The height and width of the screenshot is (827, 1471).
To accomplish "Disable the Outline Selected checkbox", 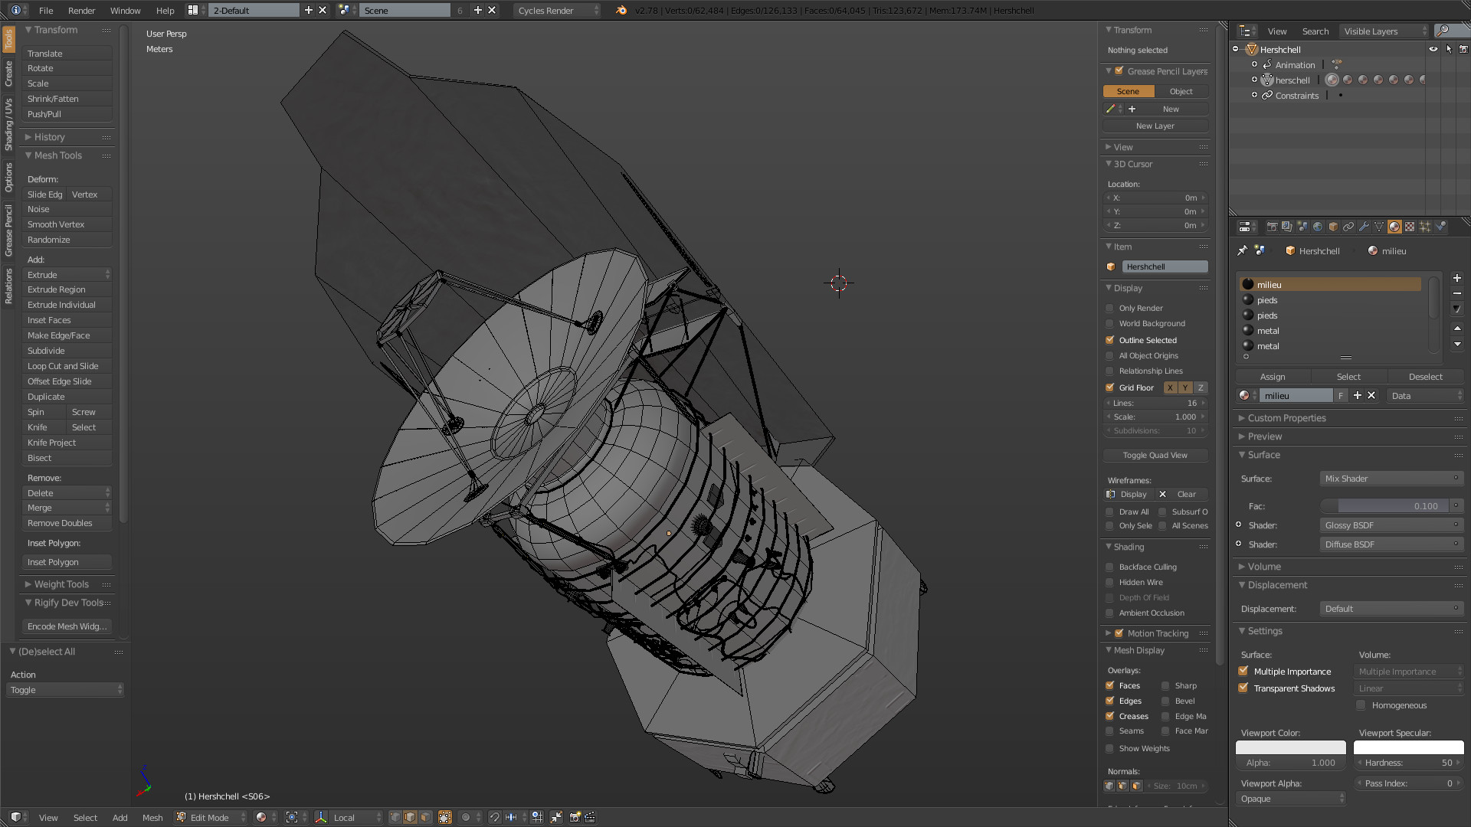I will (x=1109, y=340).
